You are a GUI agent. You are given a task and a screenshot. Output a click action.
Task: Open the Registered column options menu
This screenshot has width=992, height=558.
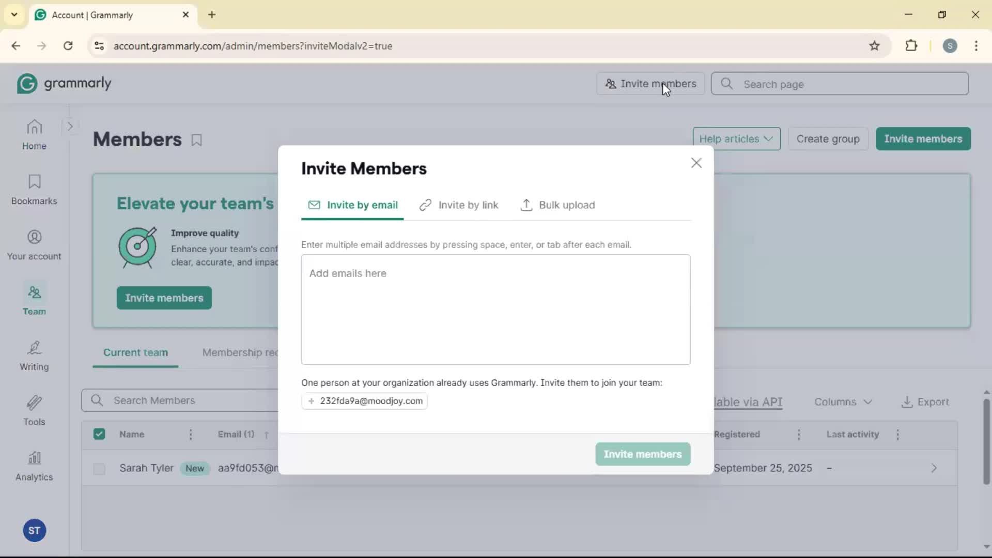pyautogui.click(x=799, y=435)
